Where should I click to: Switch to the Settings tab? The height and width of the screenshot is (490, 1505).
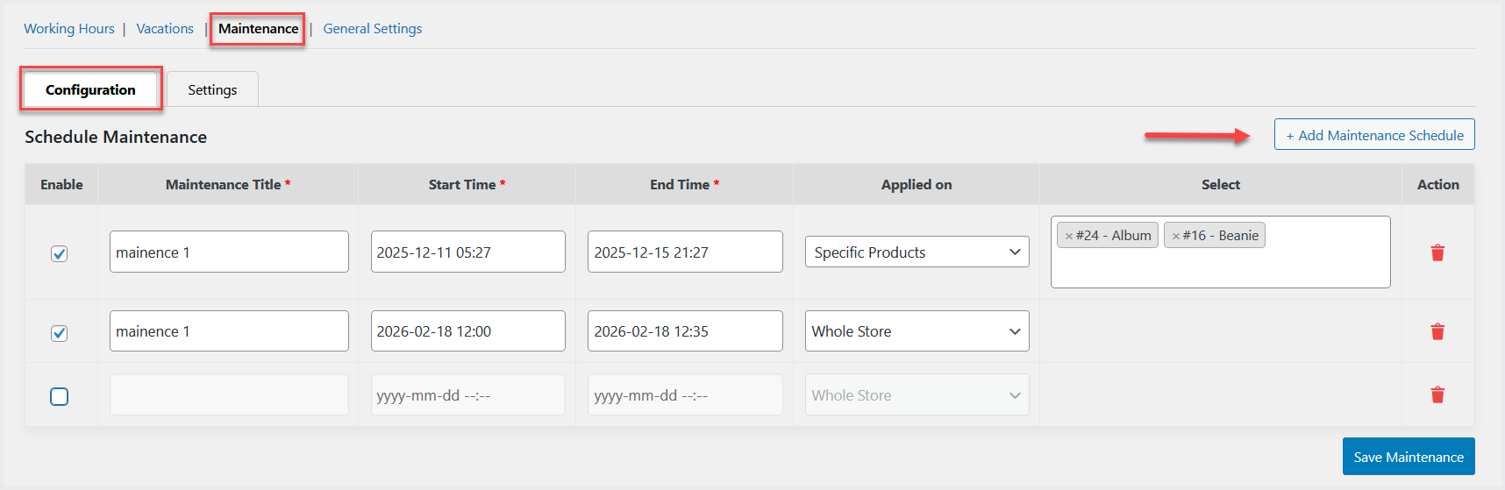point(212,90)
